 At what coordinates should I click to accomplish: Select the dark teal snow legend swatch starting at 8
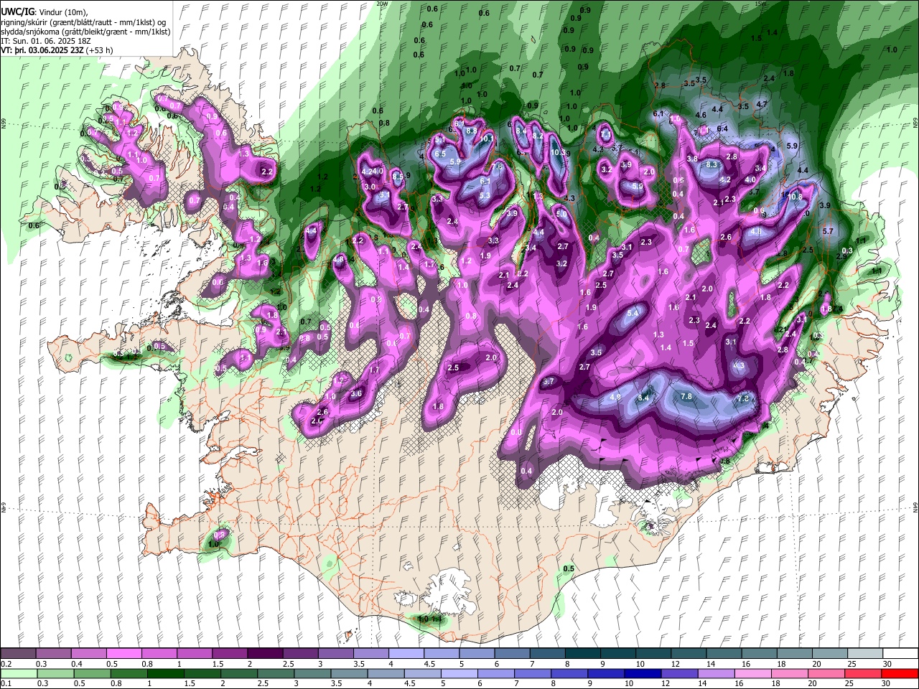click(x=582, y=654)
